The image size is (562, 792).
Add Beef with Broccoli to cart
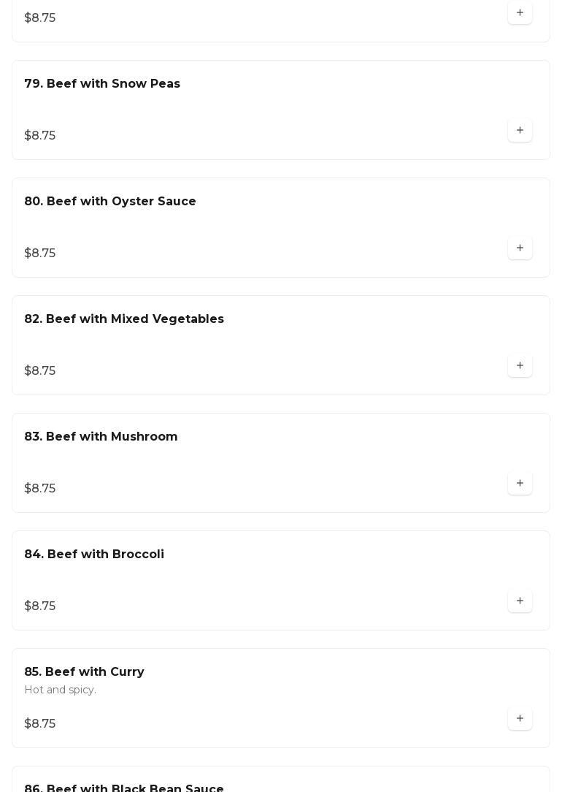pos(520,601)
